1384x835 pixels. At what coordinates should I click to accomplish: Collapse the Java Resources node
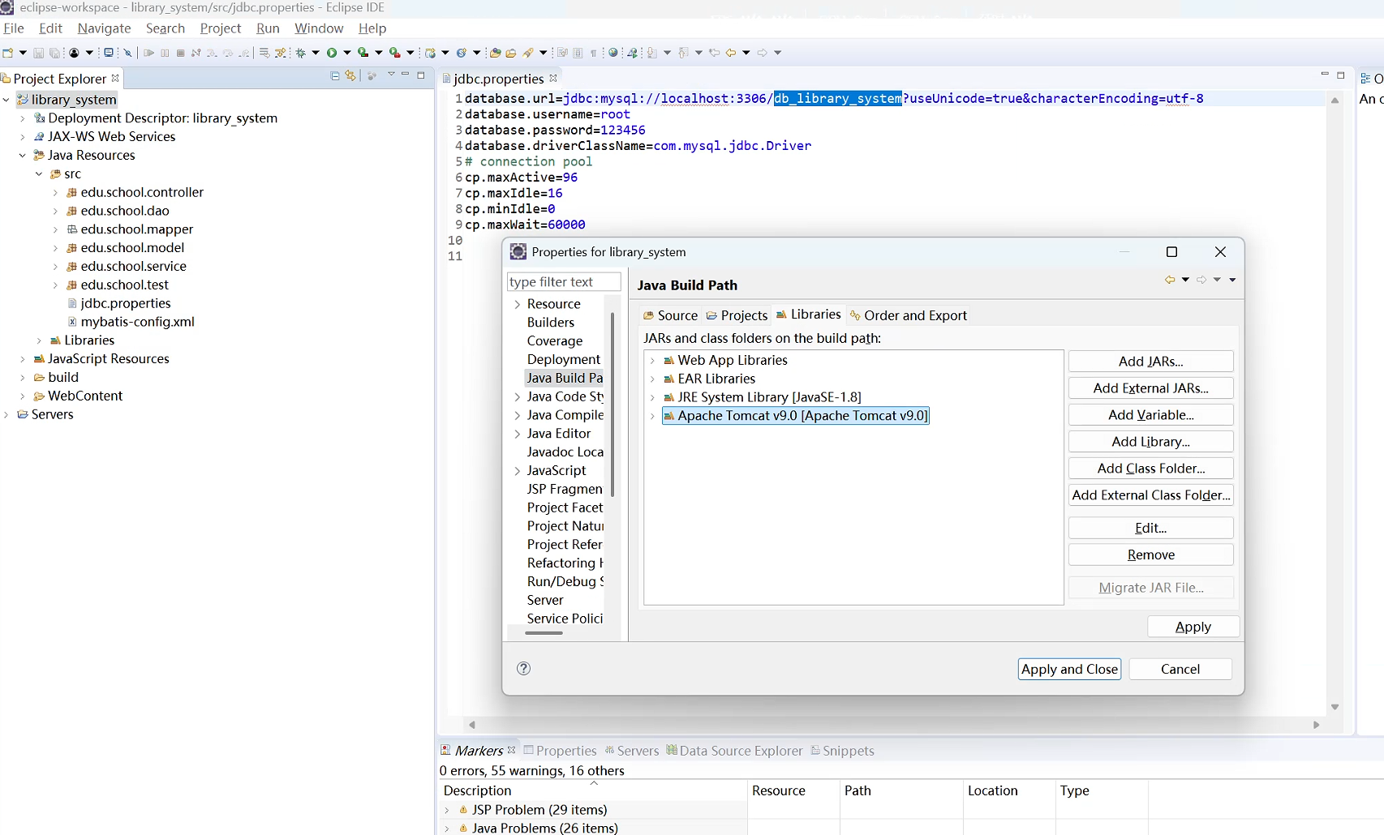[23, 156]
